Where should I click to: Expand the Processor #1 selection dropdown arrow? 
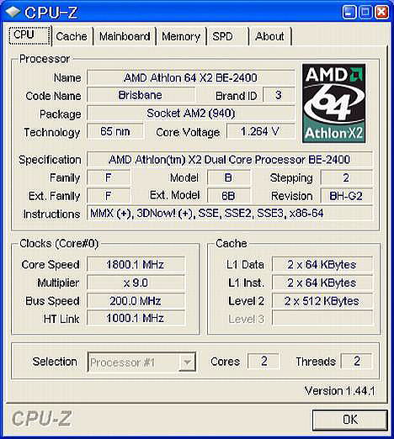[187, 362]
